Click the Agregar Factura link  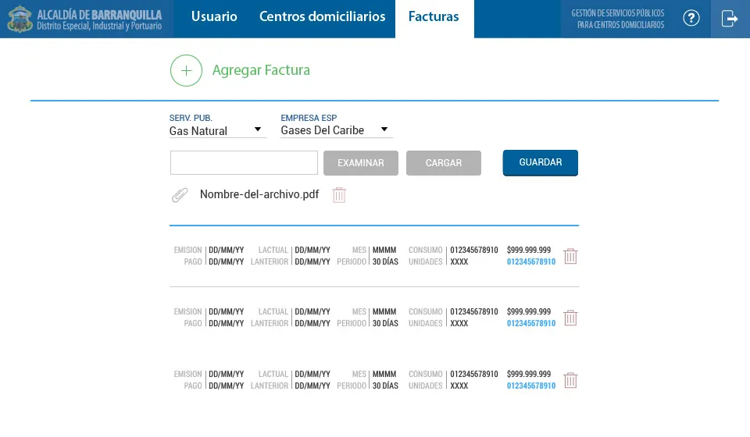click(x=261, y=70)
